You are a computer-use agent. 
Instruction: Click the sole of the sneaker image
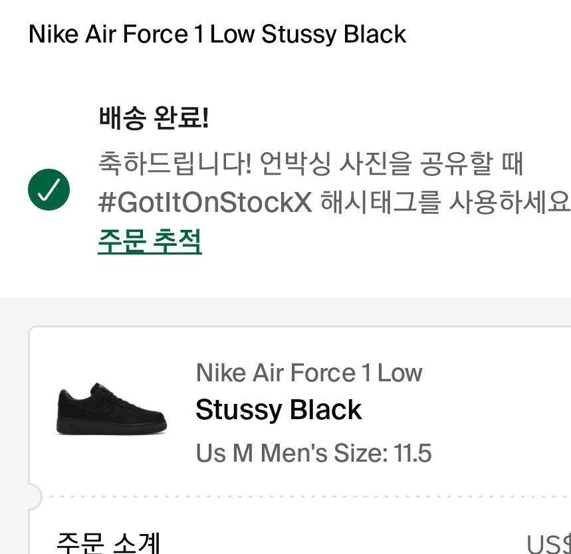pyautogui.click(x=111, y=430)
